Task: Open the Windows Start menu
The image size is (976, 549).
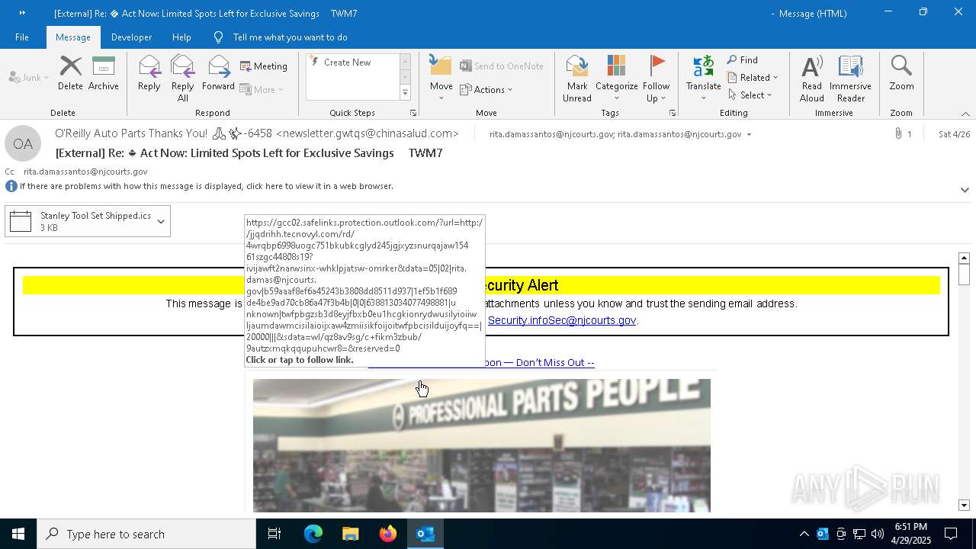Action: [x=18, y=534]
